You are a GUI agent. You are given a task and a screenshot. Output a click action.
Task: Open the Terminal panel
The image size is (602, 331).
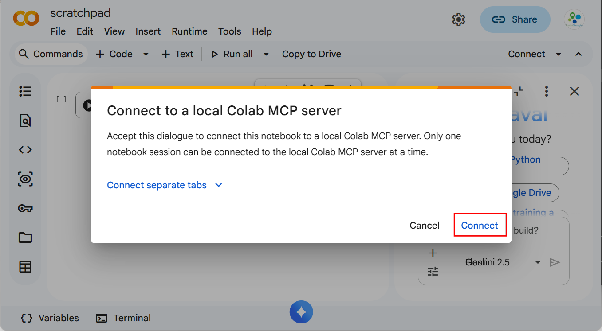tap(124, 318)
